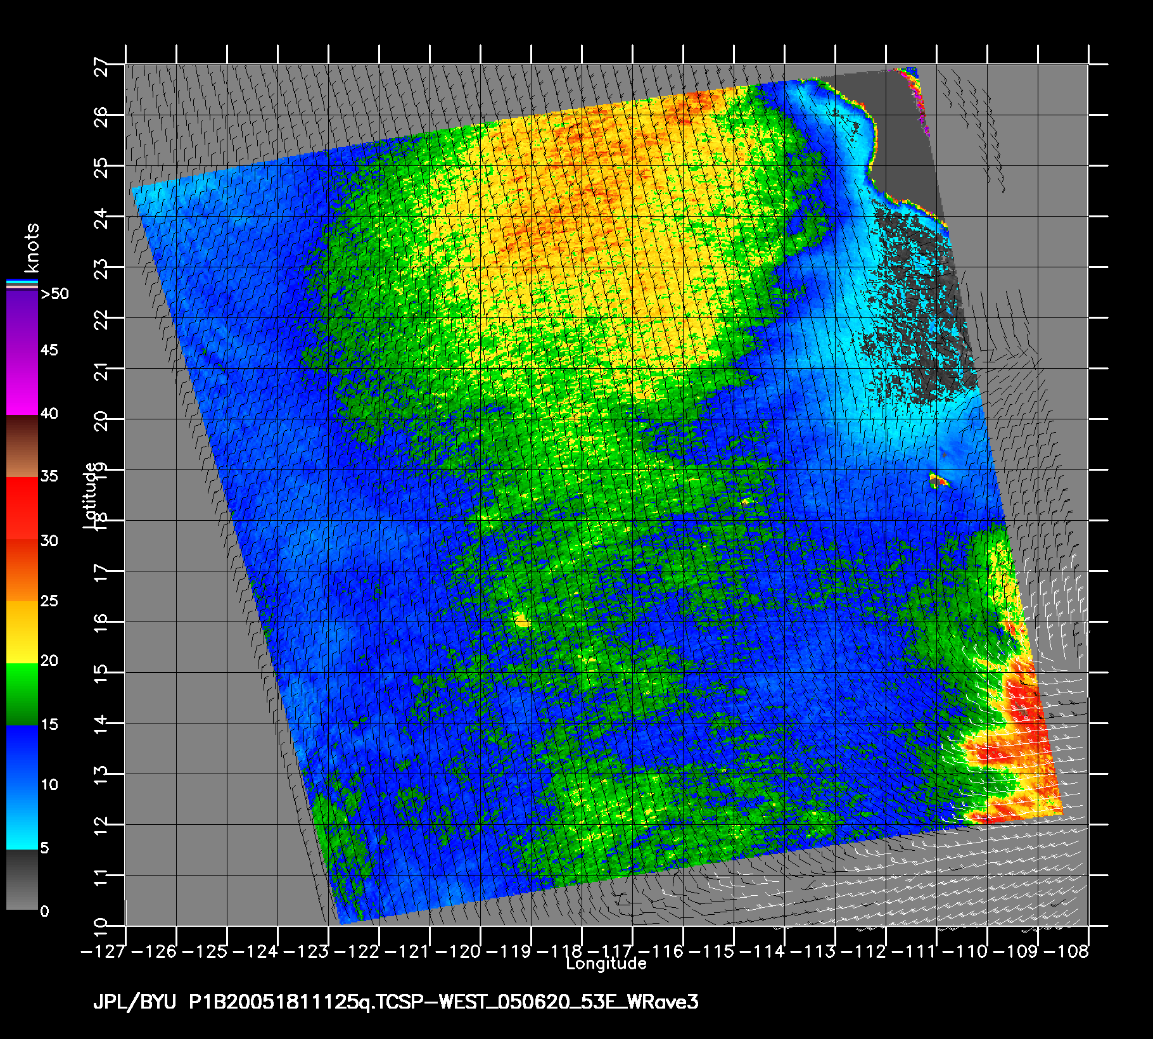Viewport: 1153px width, 1039px height.
Task: Click the purple 45–50 knots color bar segment
Action: pos(22,321)
